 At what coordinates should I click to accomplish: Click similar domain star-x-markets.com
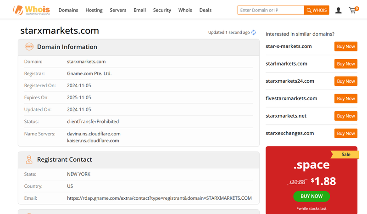click(289, 46)
